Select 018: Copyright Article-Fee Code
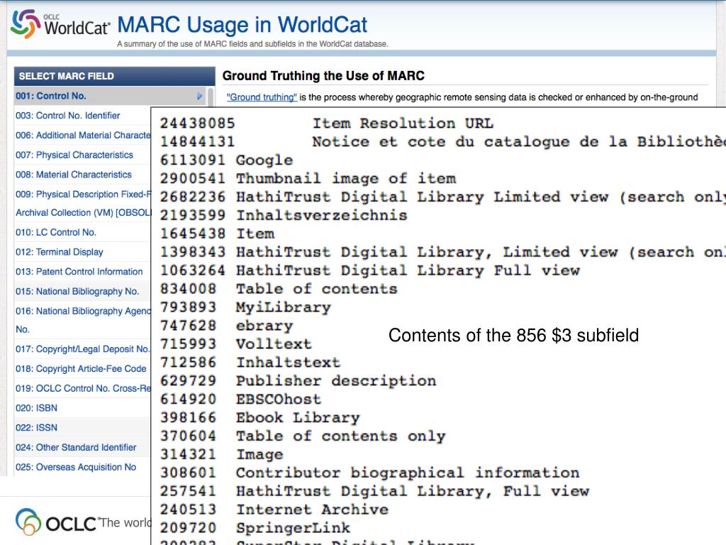Image resolution: width=726 pixels, height=545 pixels. point(80,369)
